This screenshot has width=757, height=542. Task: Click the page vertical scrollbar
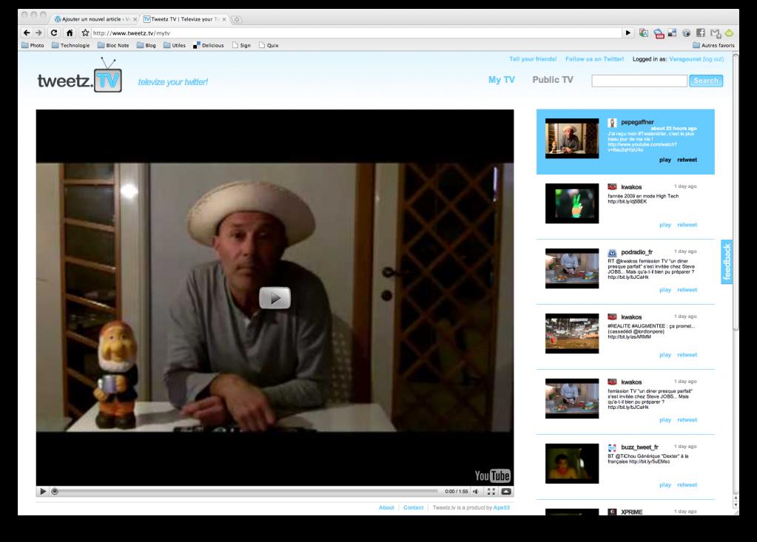click(736, 193)
